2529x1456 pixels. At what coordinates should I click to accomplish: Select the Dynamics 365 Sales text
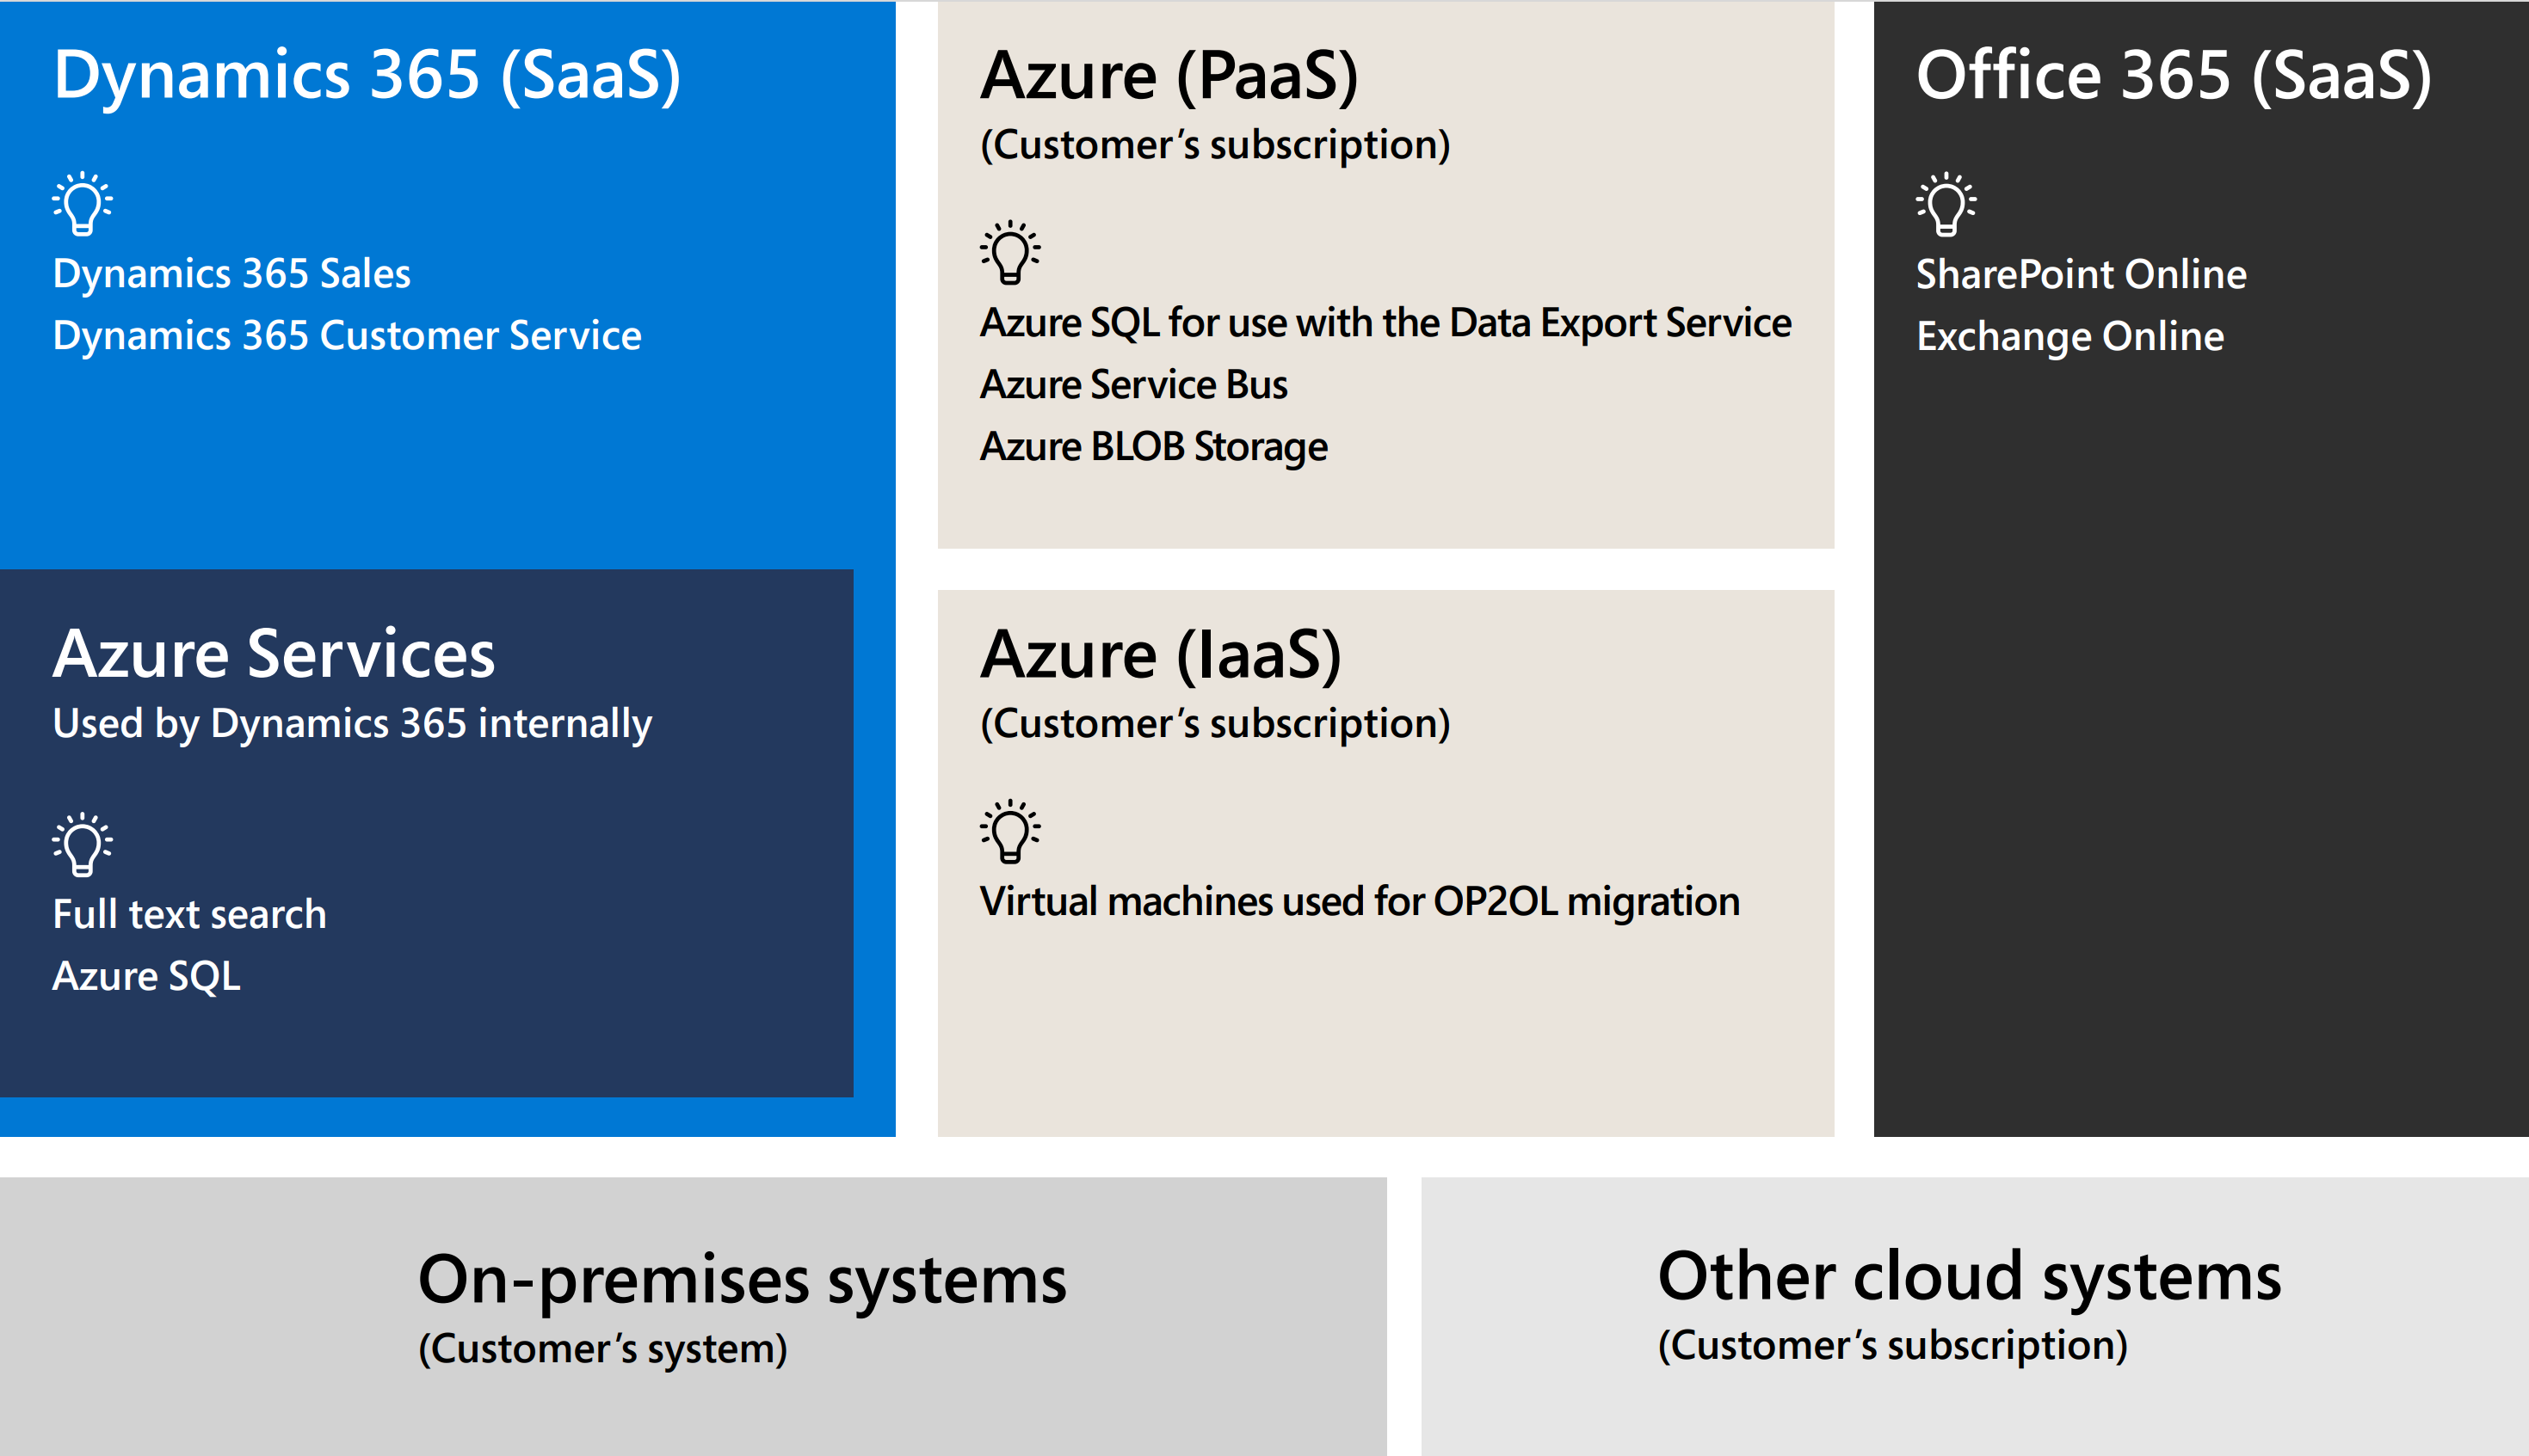click(231, 274)
